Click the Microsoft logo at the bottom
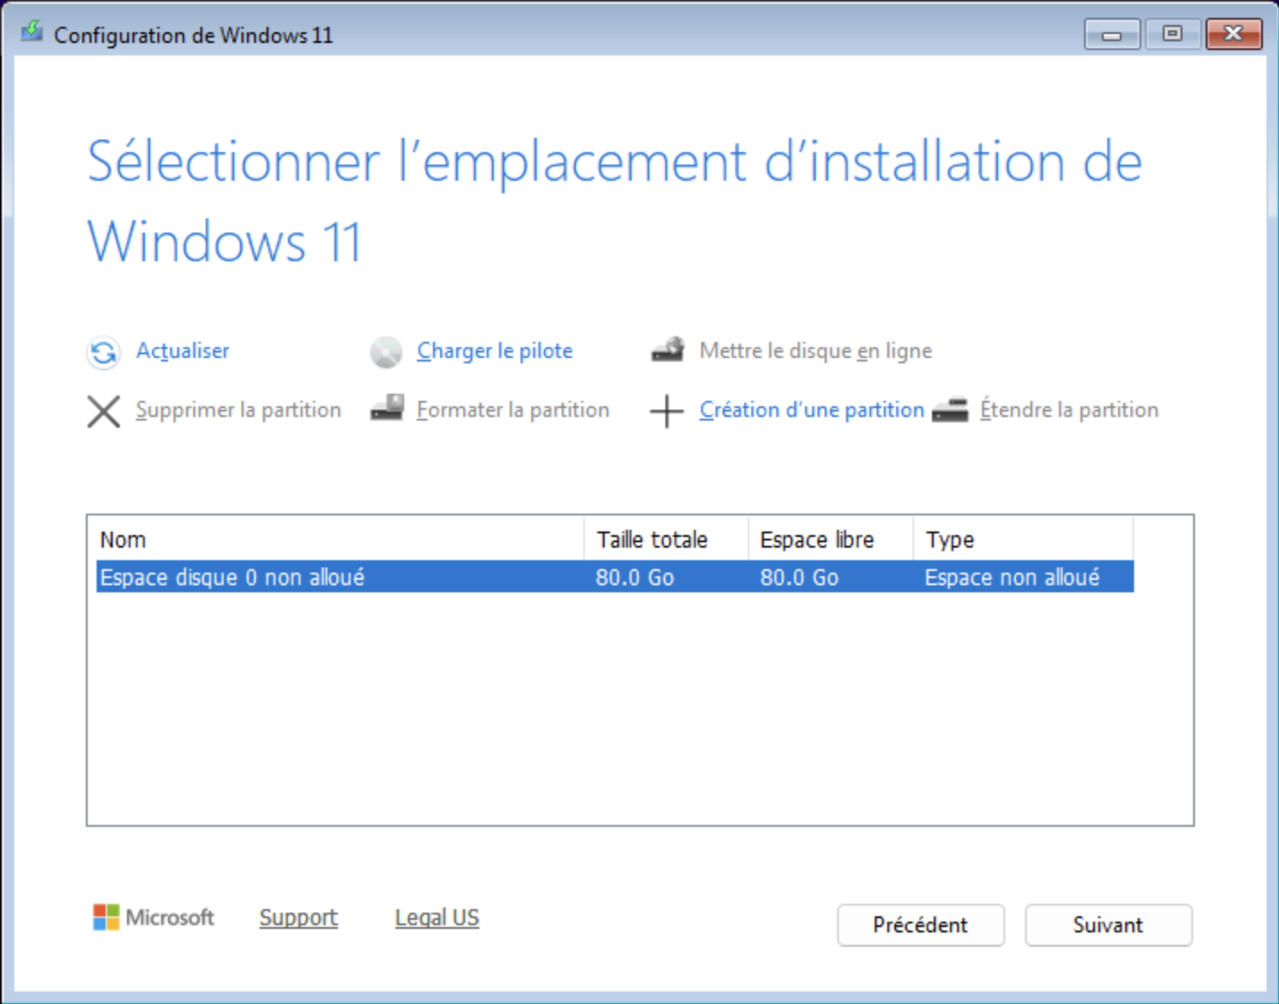Screen dimensions: 1279x1004 click(x=154, y=917)
